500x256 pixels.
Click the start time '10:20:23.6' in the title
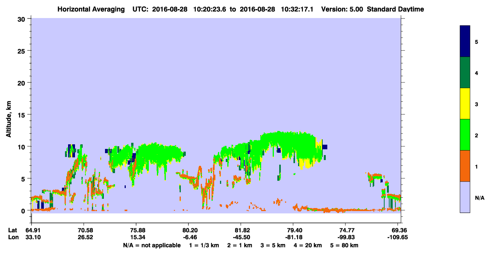click(210, 9)
